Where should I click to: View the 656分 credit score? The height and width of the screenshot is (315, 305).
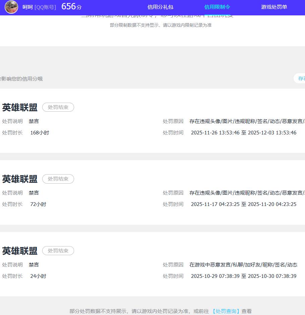point(71,7)
